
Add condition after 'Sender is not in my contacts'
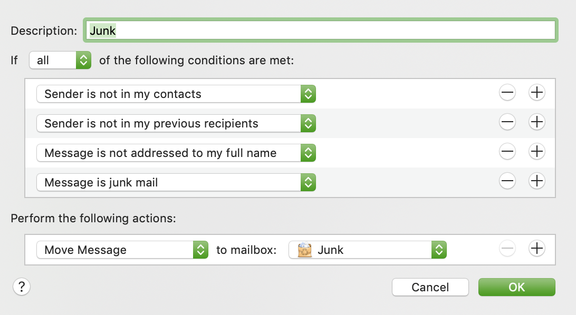[536, 93]
